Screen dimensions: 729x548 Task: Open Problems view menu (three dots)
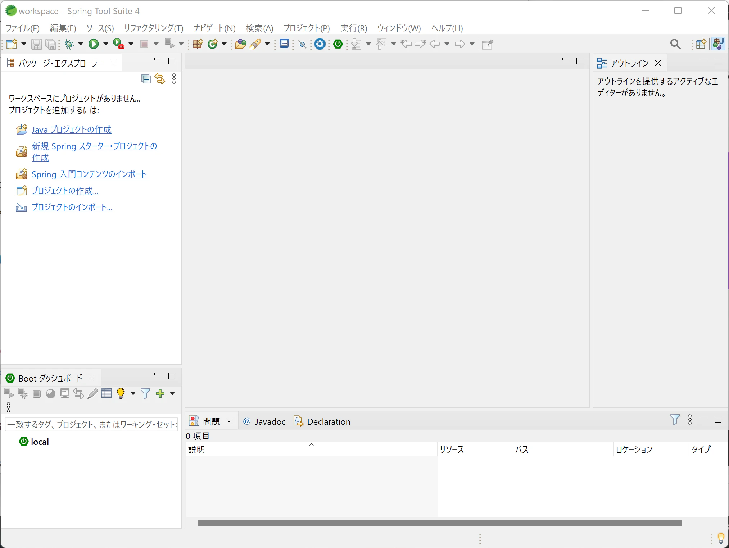click(690, 419)
